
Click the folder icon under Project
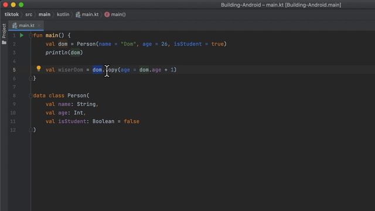4,43
